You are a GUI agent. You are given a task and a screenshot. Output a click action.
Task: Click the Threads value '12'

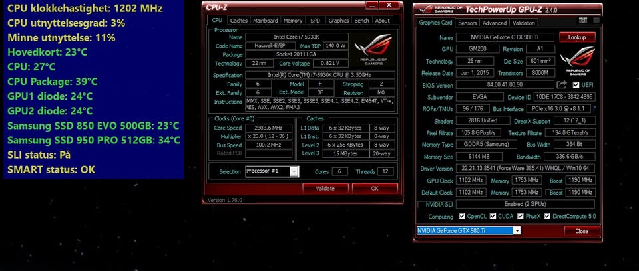[x=385, y=171]
